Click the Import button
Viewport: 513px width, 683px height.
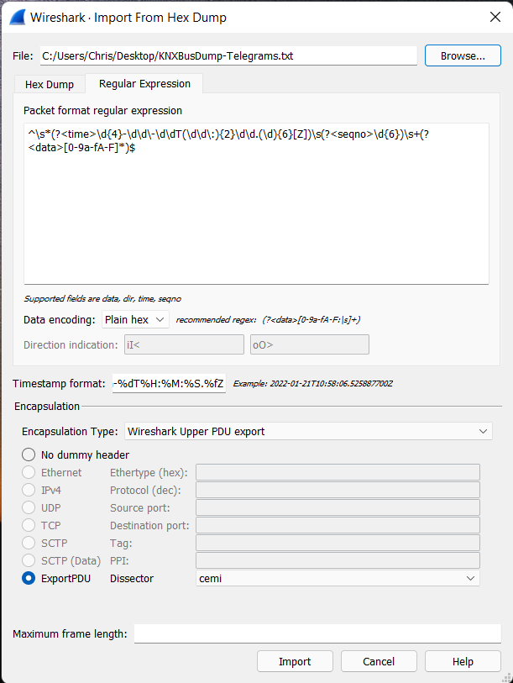[x=295, y=662]
